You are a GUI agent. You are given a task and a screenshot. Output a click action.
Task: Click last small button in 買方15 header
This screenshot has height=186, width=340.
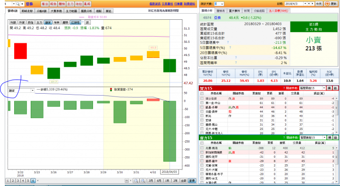(335, 88)
